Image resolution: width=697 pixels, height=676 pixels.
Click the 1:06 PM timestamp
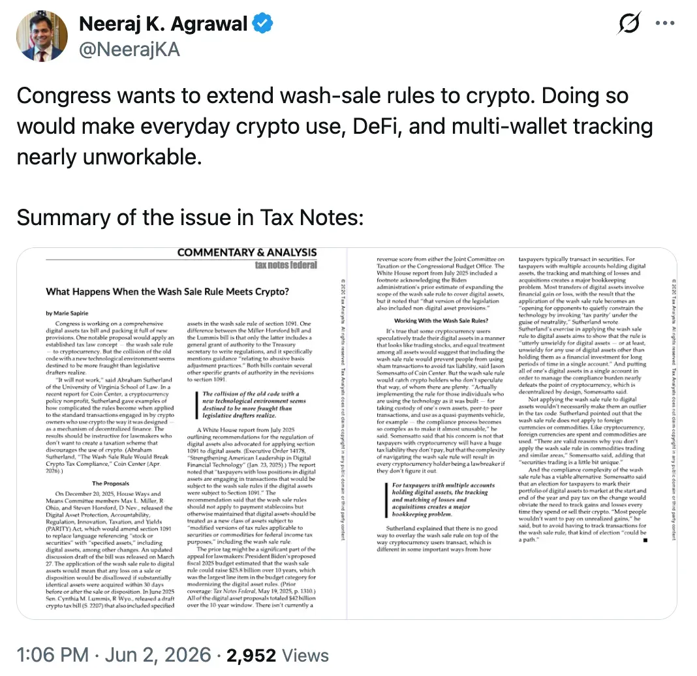click(53, 655)
